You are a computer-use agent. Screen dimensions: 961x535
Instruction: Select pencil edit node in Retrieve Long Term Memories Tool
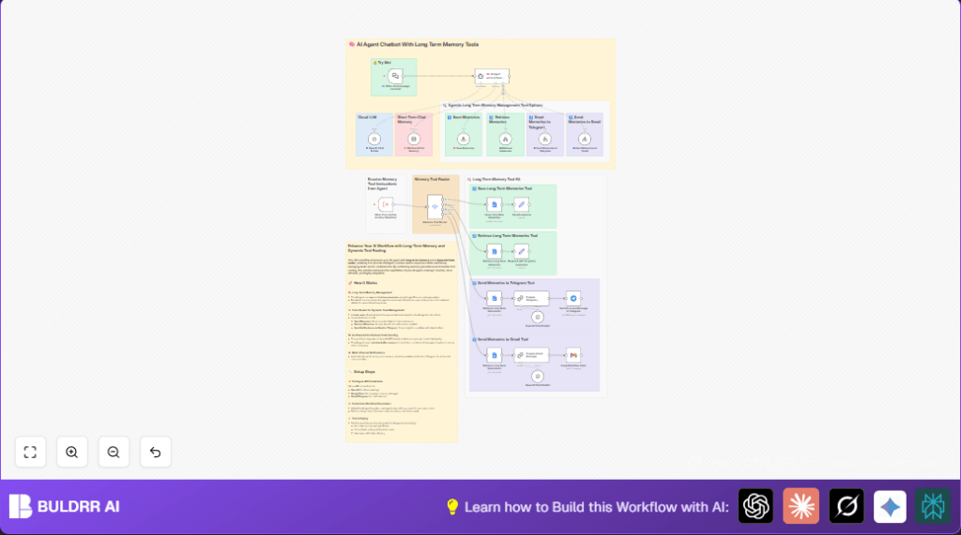coord(522,251)
